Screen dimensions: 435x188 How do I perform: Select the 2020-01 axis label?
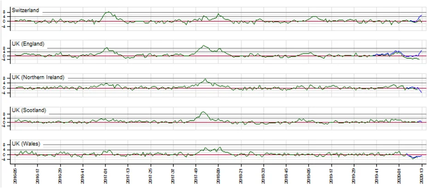(399, 176)
